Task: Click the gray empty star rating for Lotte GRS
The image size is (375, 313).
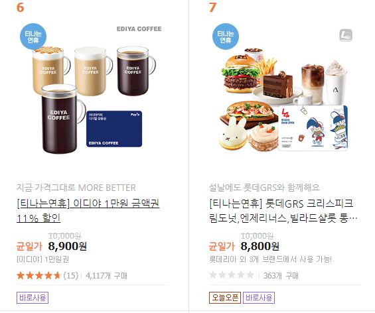Action: tap(232, 275)
